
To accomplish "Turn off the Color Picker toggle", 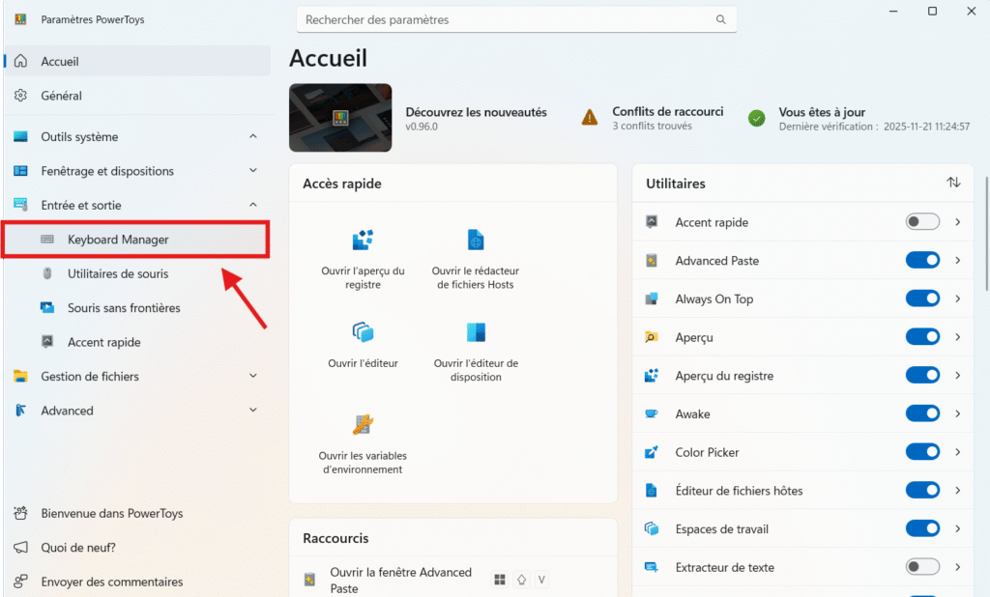I will tap(922, 452).
